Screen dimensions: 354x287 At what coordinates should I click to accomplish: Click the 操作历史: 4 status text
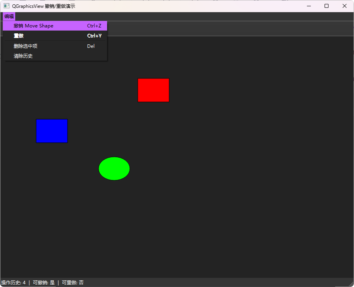13,282
